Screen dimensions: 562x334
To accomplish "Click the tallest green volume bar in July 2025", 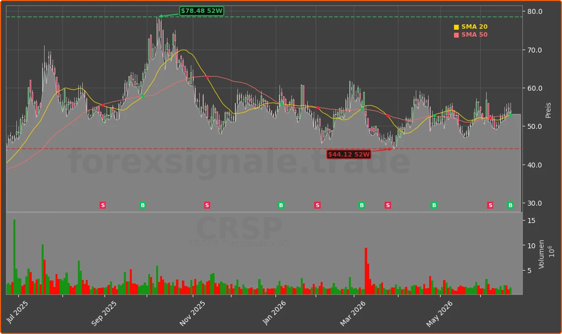I will [14, 257].
